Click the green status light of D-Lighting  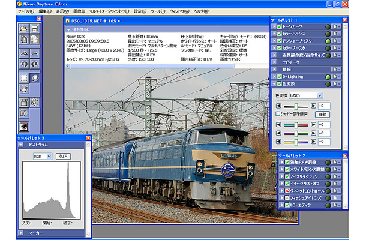(328, 77)
